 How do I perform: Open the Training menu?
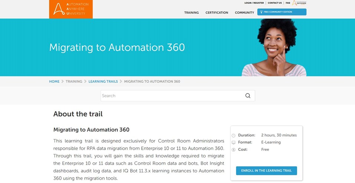point(191,13)
